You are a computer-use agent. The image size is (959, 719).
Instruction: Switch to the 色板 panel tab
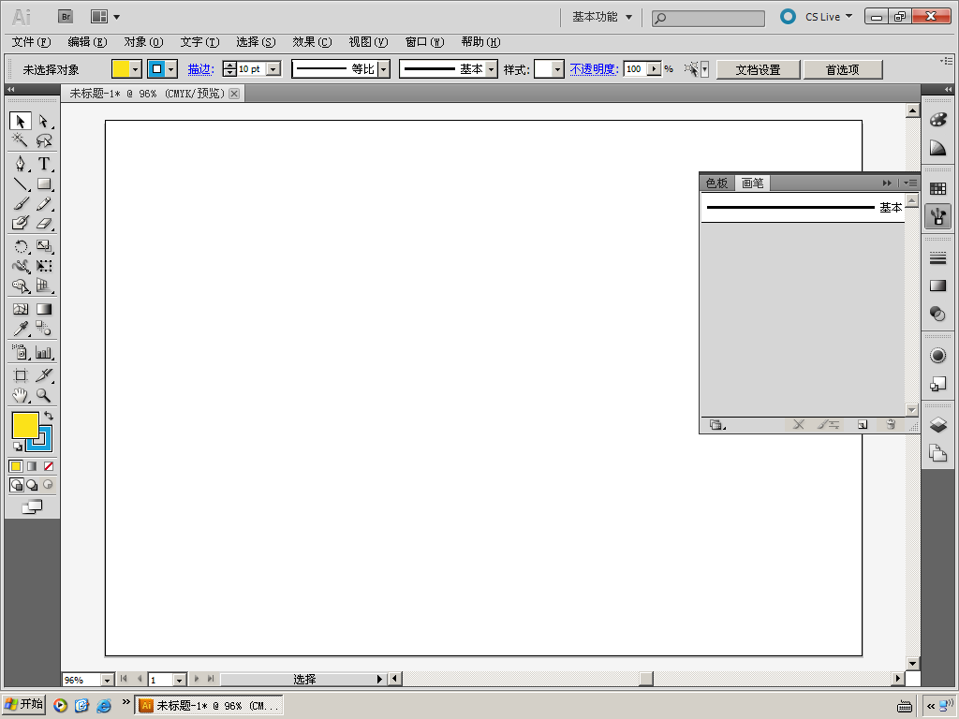pos(716,183)
